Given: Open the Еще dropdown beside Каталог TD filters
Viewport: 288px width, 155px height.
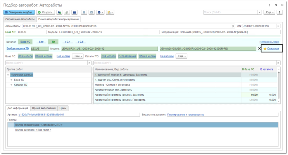Looking at the screenshot, I should (181, 56).
